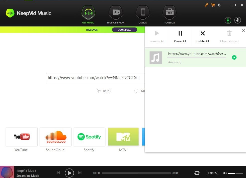Open the MTV site tile

coord(123,137)
